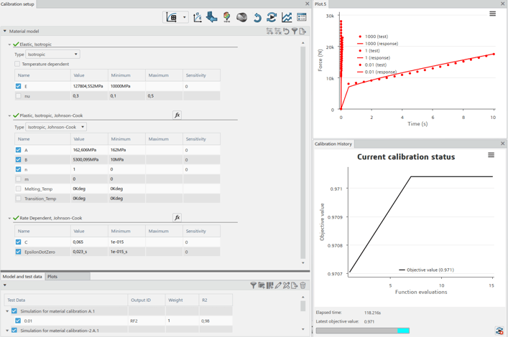
Task: Run the calibration with the play-loop icon
Action: coord(272,17)
